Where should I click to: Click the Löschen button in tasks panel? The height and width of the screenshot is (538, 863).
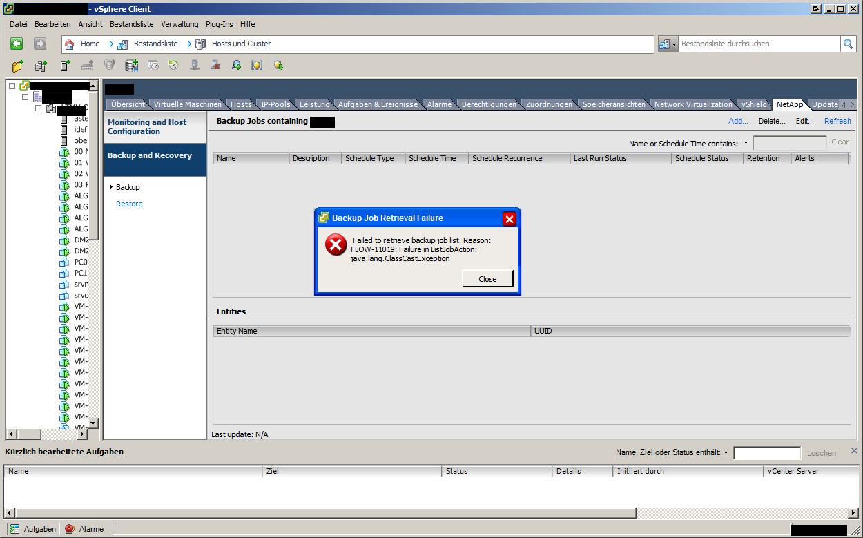point(822,453)
